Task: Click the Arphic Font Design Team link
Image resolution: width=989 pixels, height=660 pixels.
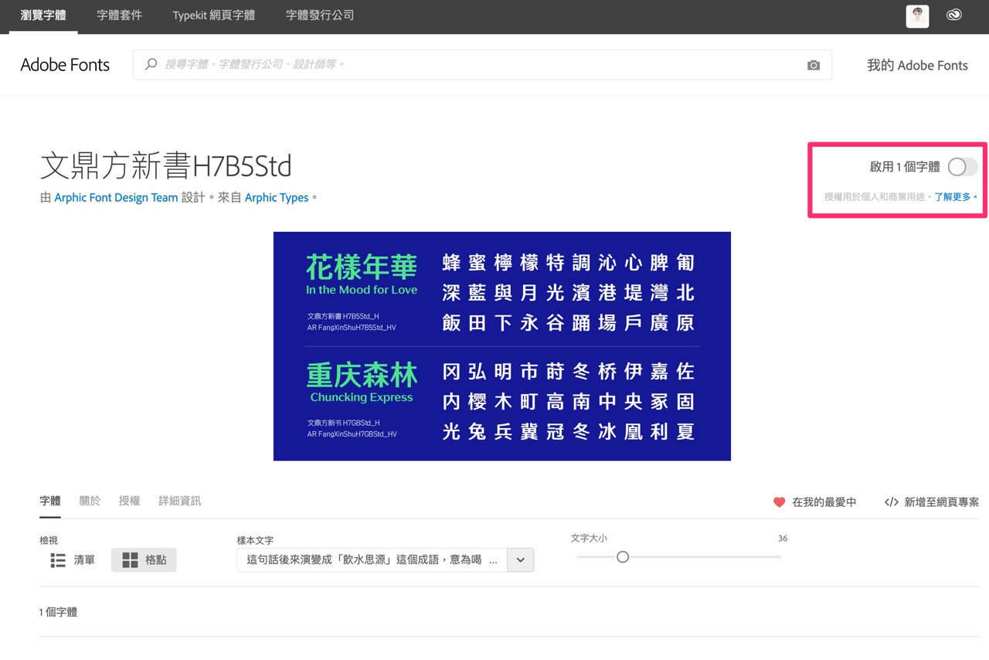Action: tap(116, 198)
